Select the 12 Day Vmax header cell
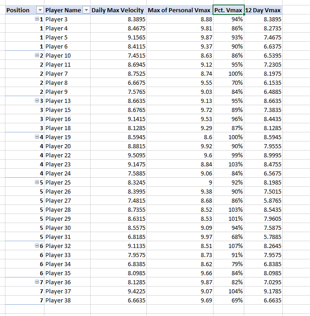310x316 pixels. pos(263,10)
